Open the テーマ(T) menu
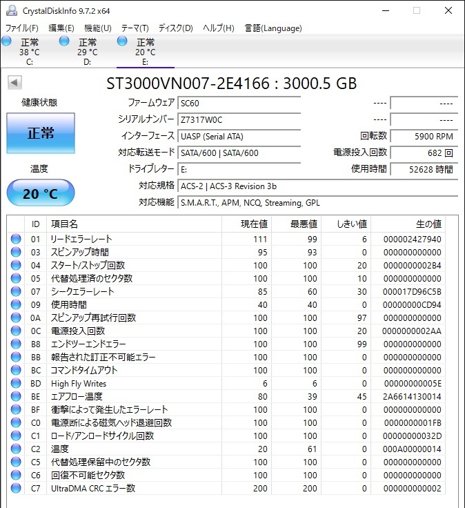Viewport: 465px width, 508px height. pyautogui.click(x=135, y=28)
